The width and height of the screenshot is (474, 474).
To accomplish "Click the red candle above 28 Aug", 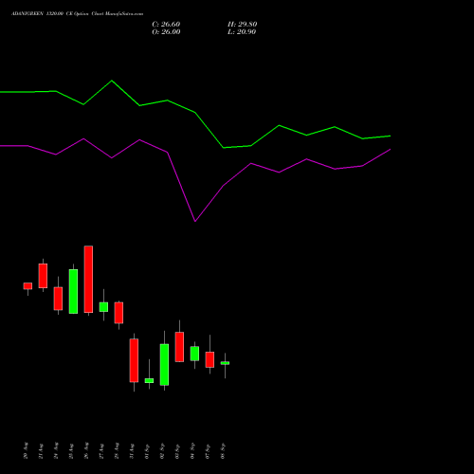I will point(118,313).
